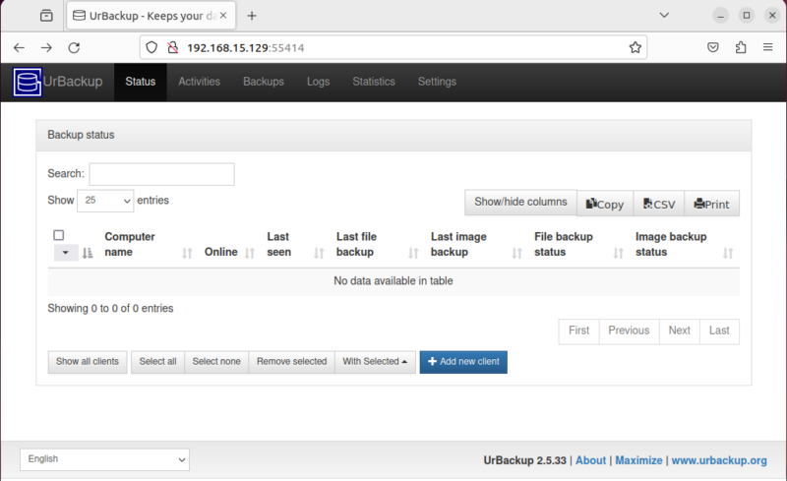787x481 pixels.
Task: Go to the Next page button
Action: 679,331
